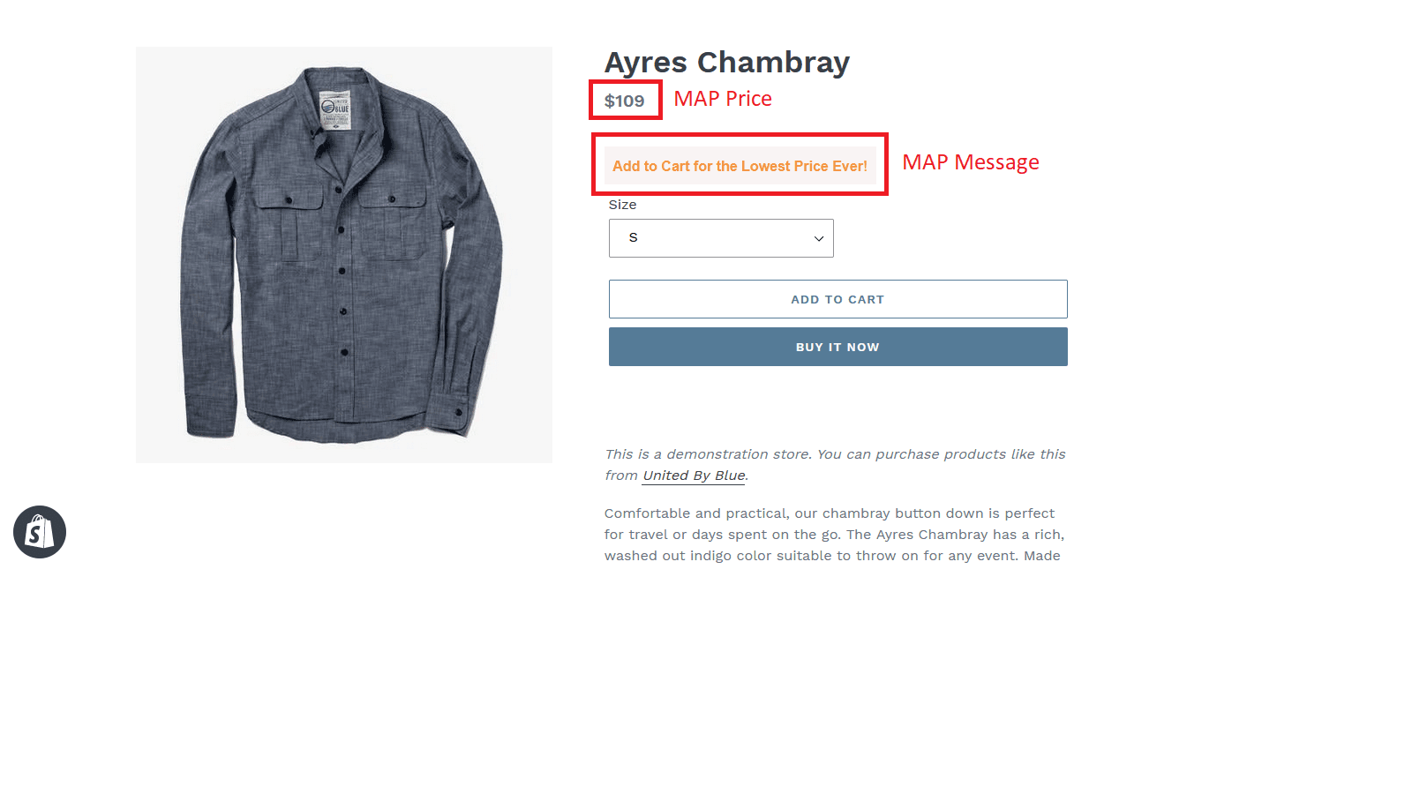Image resolution: width=1412 pixels, height=794 pixels.
Task: Follow the United By Blue link
Action: pos(694,476)
